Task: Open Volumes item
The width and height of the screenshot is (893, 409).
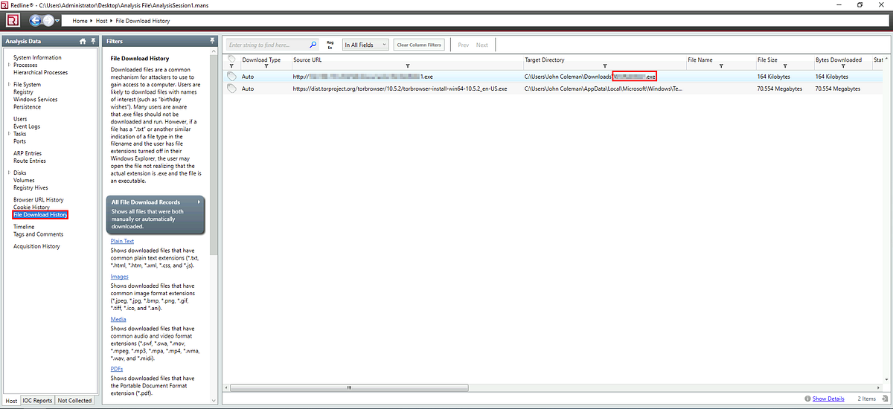Action: coord(24,180)
